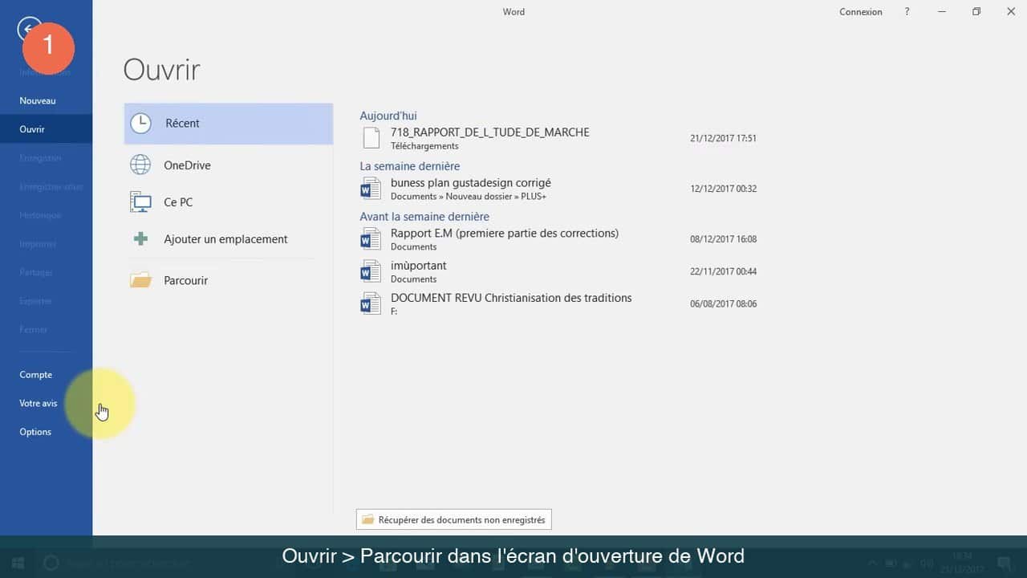Open buness plan gustadesign corrigé

click(x=558, y=189)
